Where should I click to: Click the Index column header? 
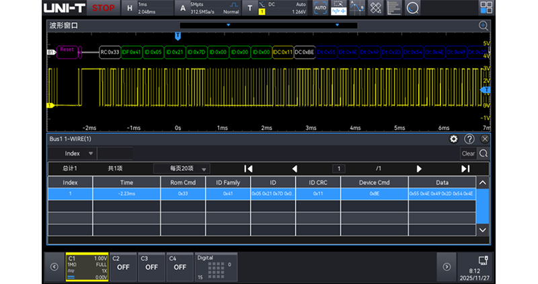pos(70,182)
